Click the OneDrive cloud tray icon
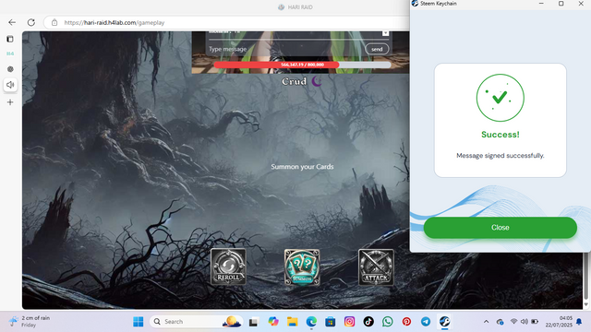Image resolution: width=591 pixels, height=332 pixels. coord(500,322)
